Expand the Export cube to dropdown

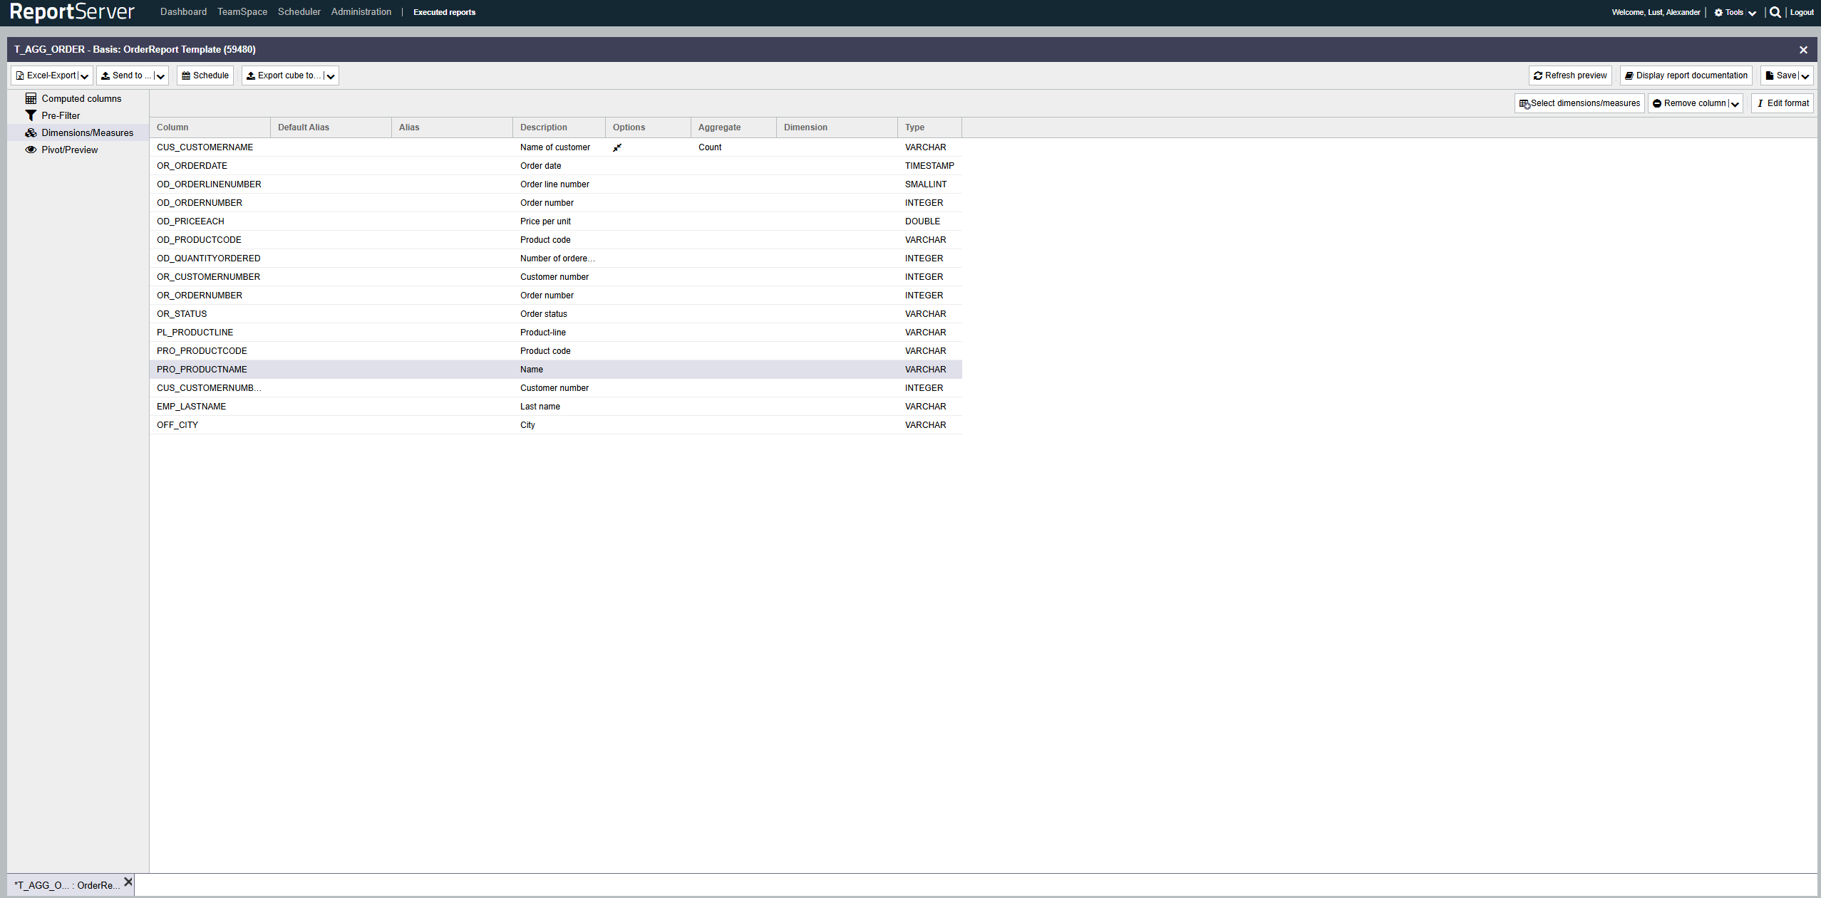(x=331, y=76)
